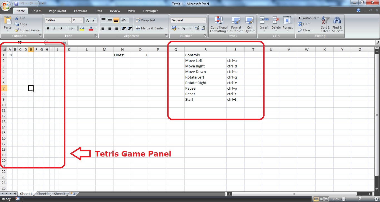This screenshot has width=380, height=202.
Task: Decrease font size with Shrink Font
Action: tap(94, 20)
